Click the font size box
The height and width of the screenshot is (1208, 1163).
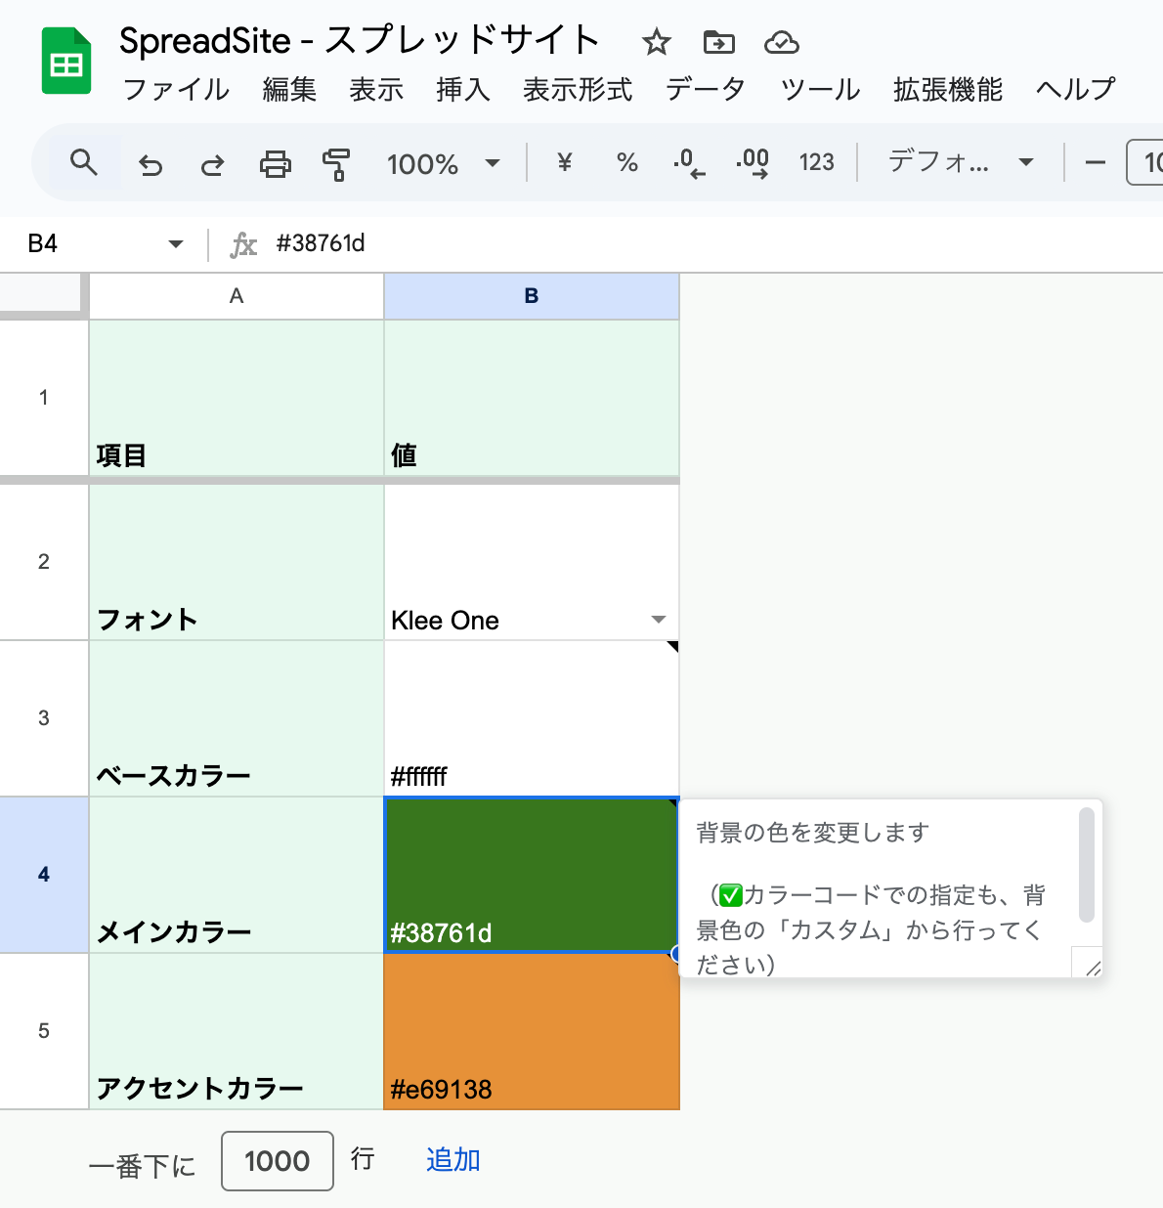pos(1145,162)
